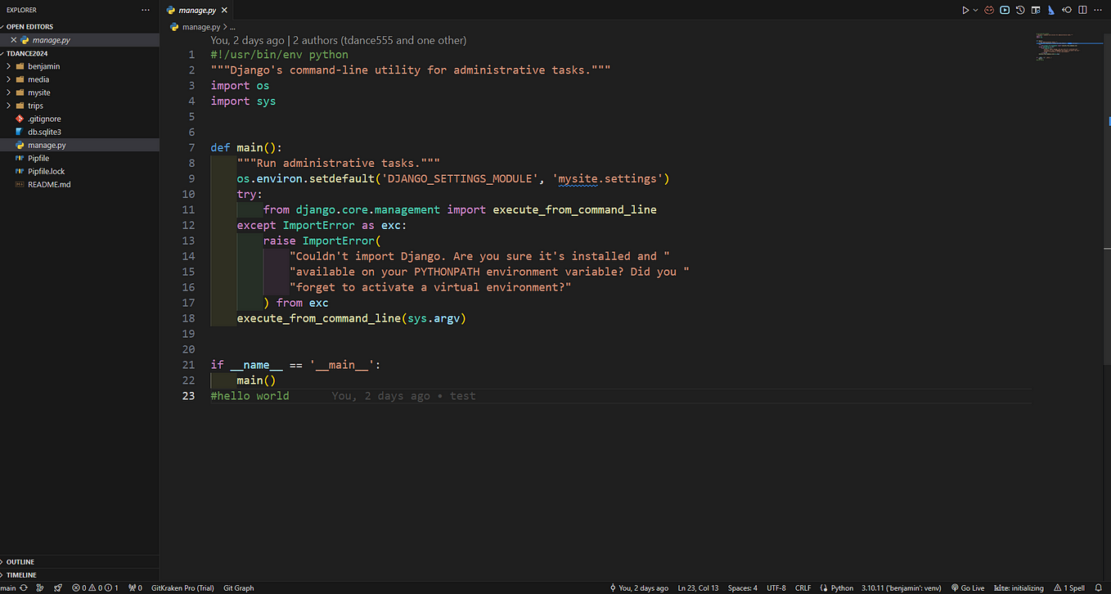
Task: Expand the trips folder
Action: pyautogui.click(x=35, y=106)
